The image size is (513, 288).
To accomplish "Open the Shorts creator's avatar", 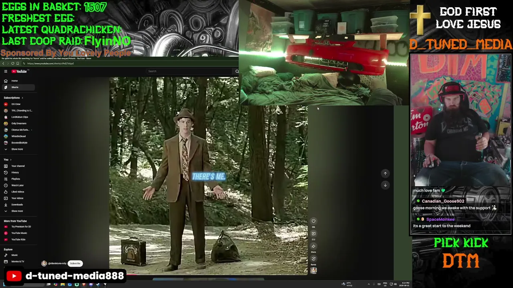I will pos(44,263).
